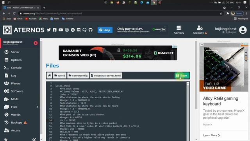Open Windows Start menu
Screen dimensions: 250x141
3,2
